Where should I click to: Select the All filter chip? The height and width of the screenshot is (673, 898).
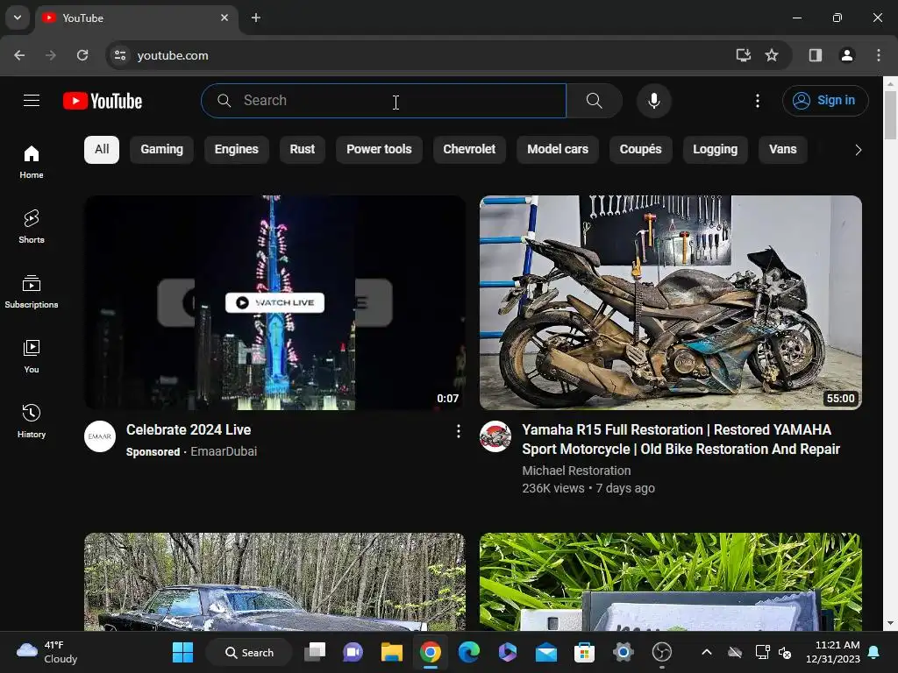[102, 150]
